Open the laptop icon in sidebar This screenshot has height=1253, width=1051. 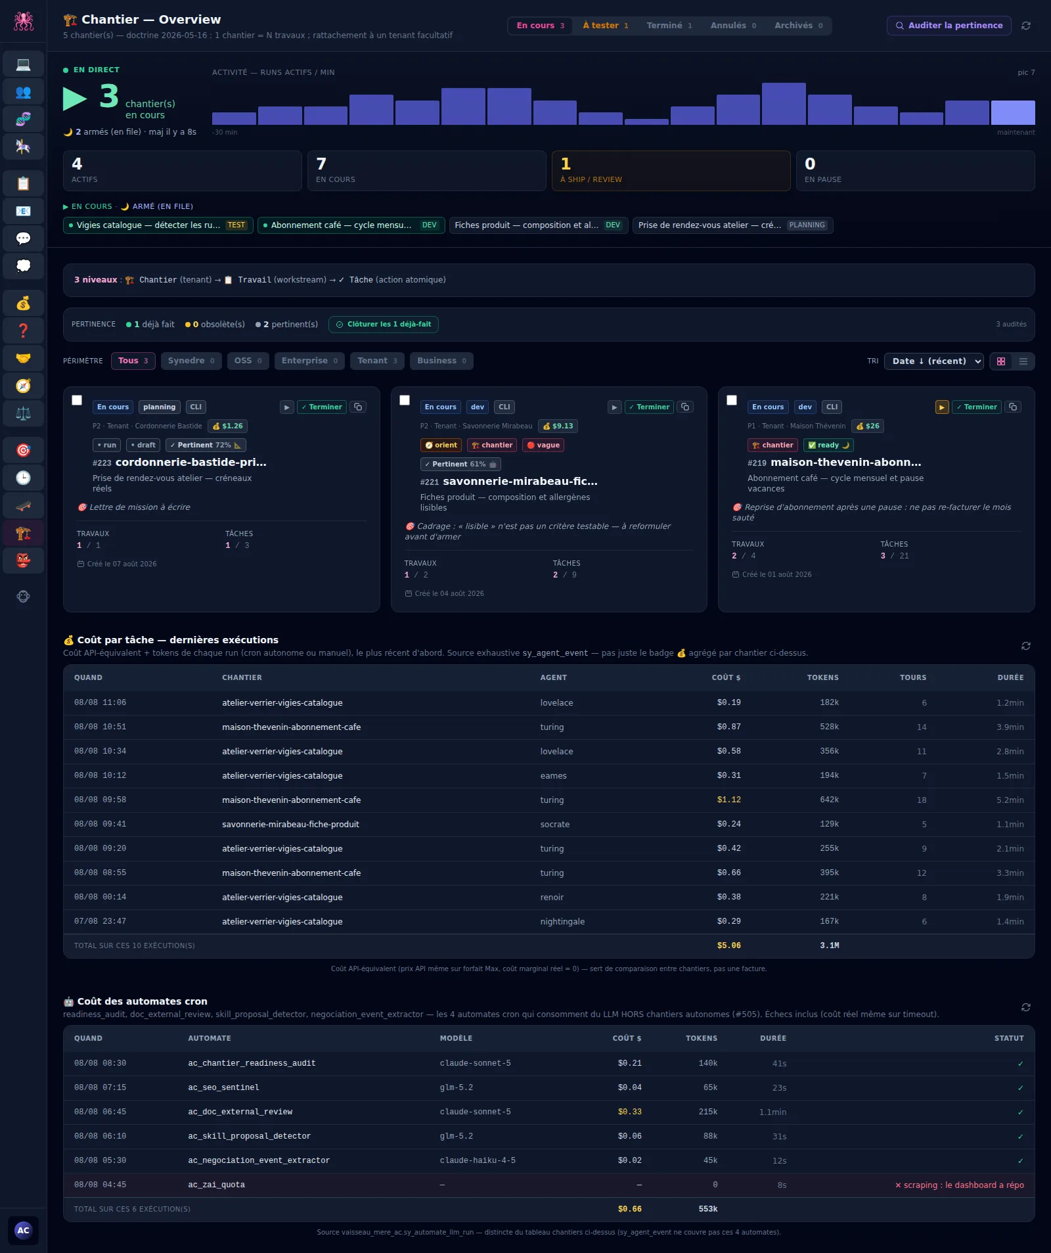(23, 64)
